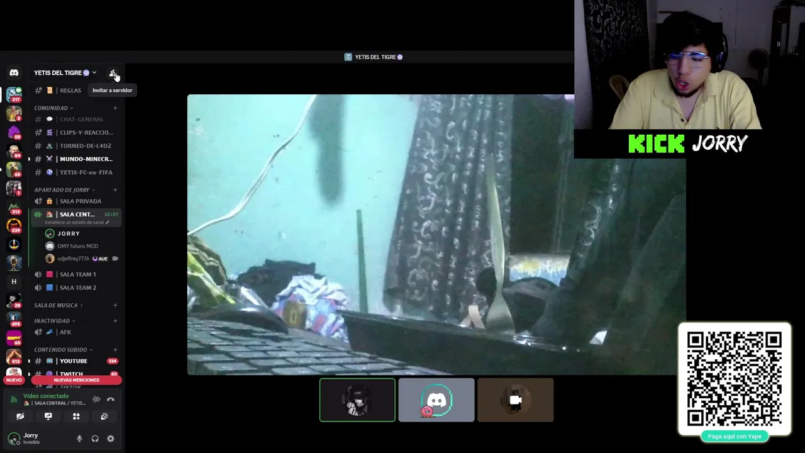
Task: Select first participant video thumbnail
Action: [357, 400]
